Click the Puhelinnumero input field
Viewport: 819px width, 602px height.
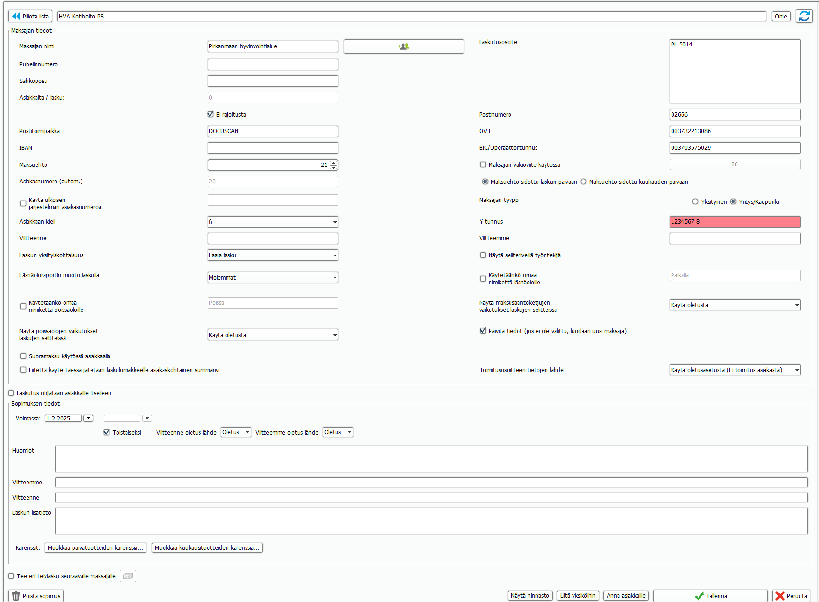pyautogui.click(x=273, y=64)
